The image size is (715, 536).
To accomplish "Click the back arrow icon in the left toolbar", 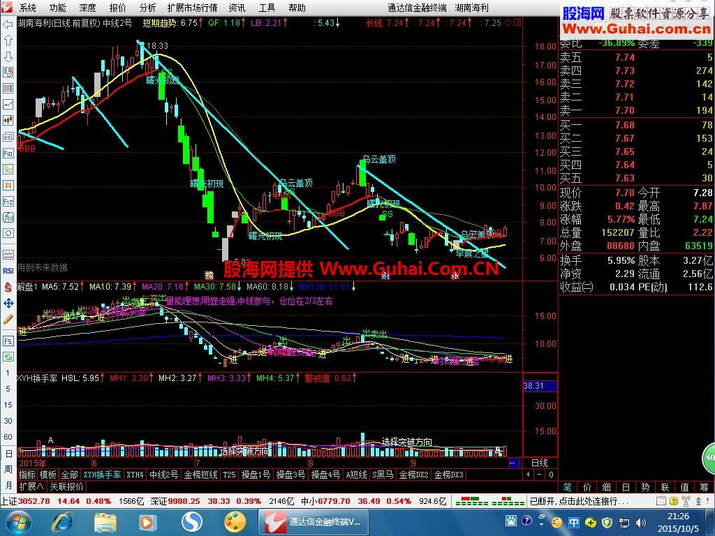I will pos(8,24).
